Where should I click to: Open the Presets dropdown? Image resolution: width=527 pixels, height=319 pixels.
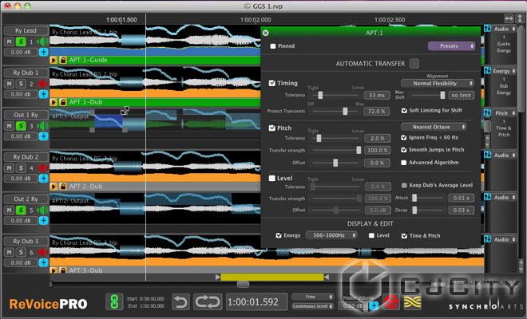pyautogui.click(x=451, y=46)
